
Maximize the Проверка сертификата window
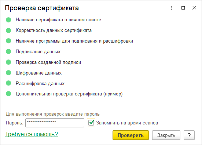(183, 8)
